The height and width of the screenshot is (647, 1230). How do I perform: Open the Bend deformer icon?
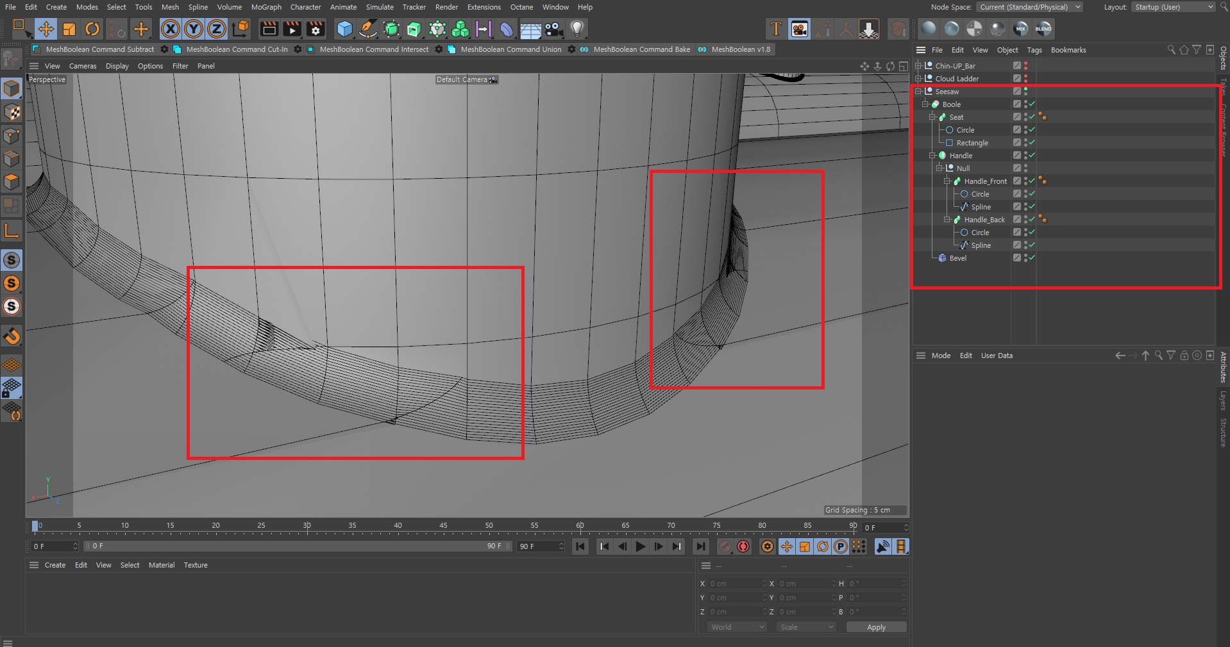point(507,29)
